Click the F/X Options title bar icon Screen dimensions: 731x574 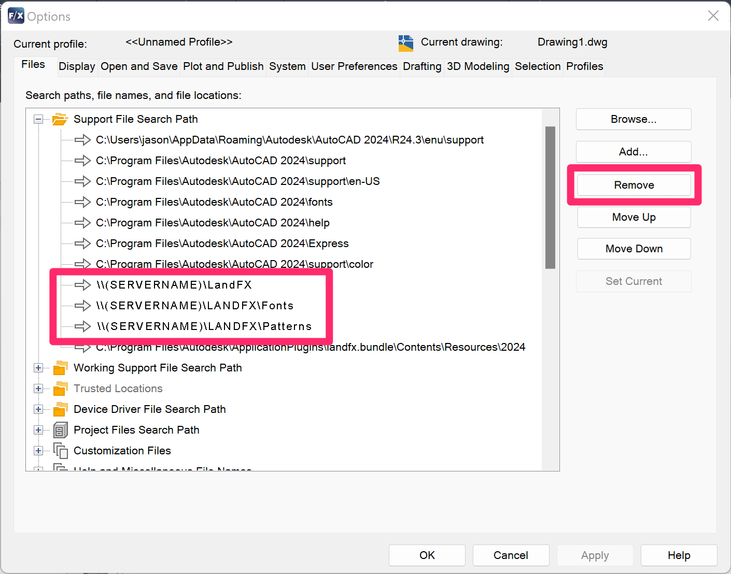point(16,16)
